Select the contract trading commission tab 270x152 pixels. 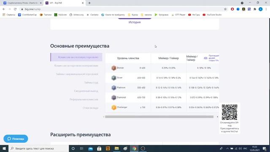tap(76, 66)
